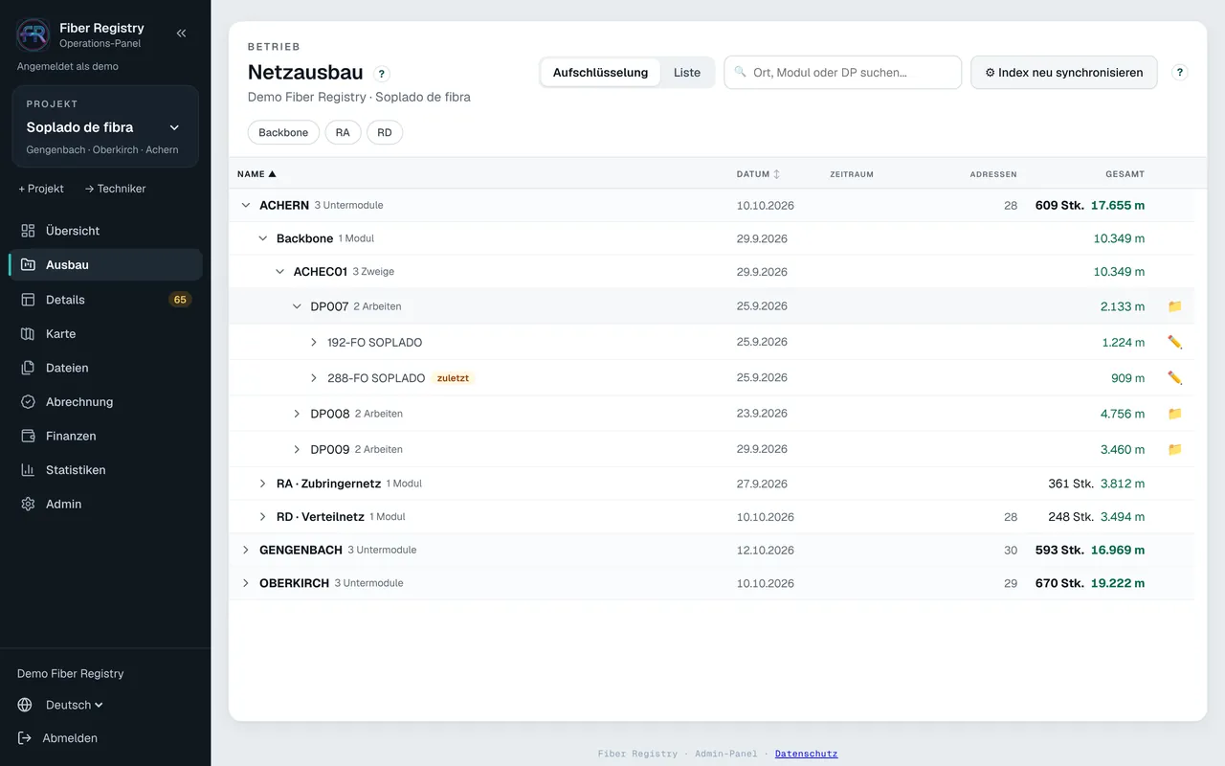Image resolution: width=1225 pixels, height=766 pixels.
Task: Open the Datenschutz link in the footer
Action: (x=806, y=754)
